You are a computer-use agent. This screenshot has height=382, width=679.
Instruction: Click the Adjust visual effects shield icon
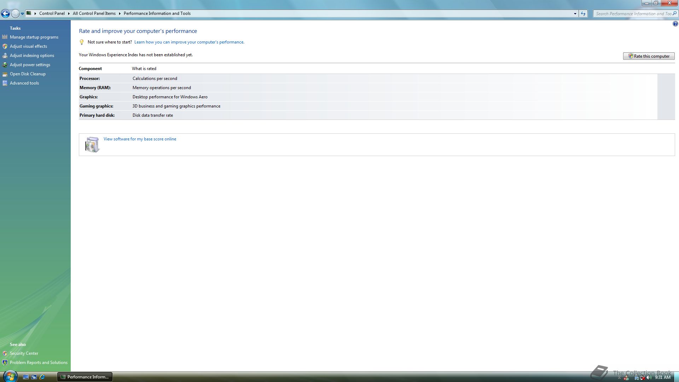click(x=5, y=46)
